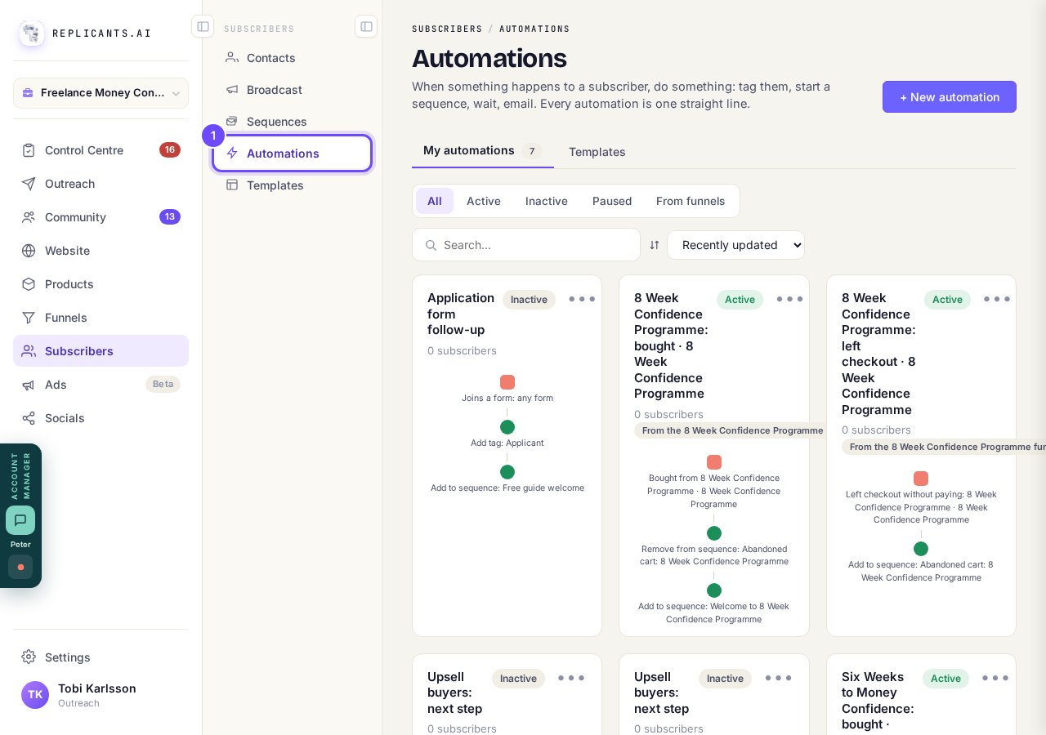Click the Ads megaphone icon

click(x=29, y=385)
